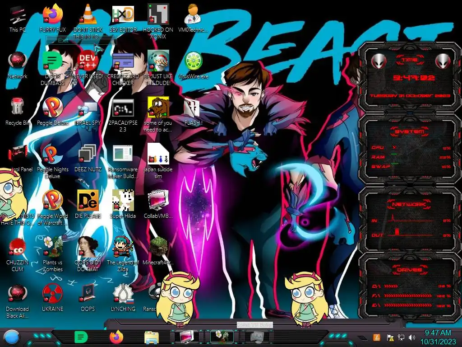
Task: Open the This PC desktop icon
Action: tap(18, 19)
